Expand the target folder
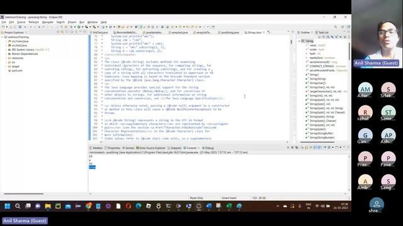 point(6,67)
